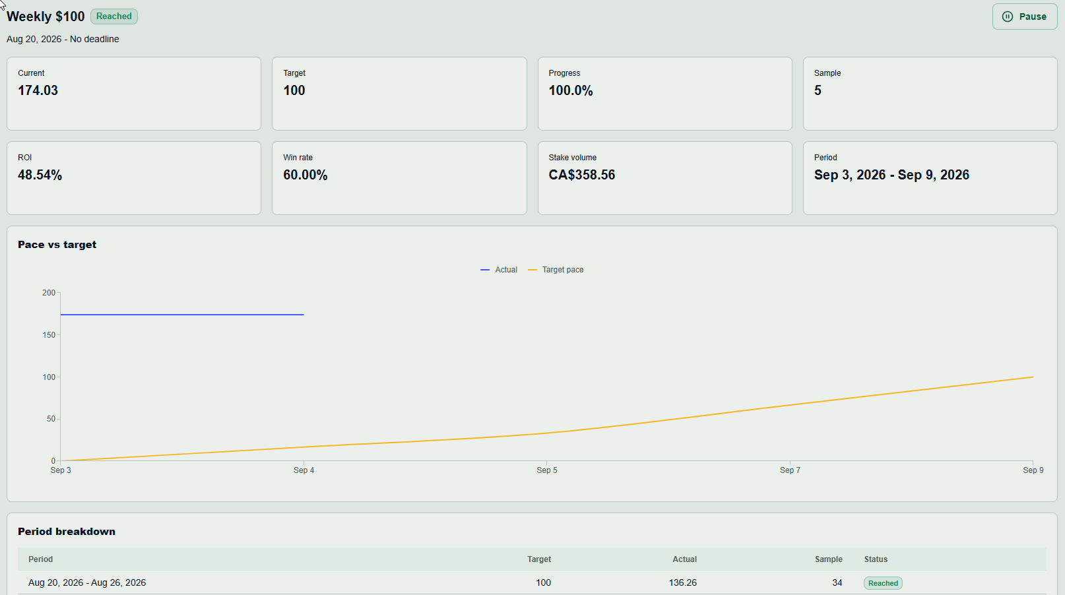The height and width of the screenshot is (595, 1065).
Task: Click the pause circle icon
Action: [x=1008, y=16]
